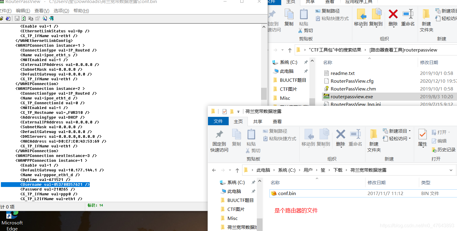Click quick-access properties checkmark in front title bar
The width and height of the screenshot is (457, 231).
click(224, 111)
